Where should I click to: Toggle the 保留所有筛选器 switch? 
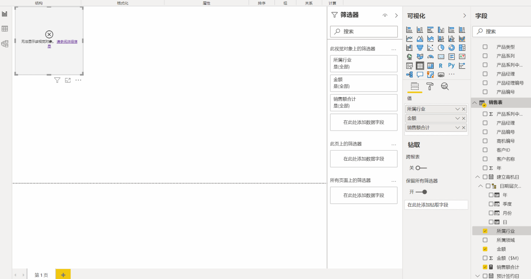tap(421, 192)
